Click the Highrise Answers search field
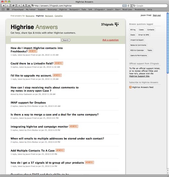The image size is (169, 177). (36, 40)
